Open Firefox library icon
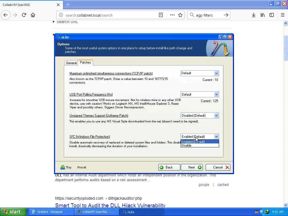 [263, 15]
